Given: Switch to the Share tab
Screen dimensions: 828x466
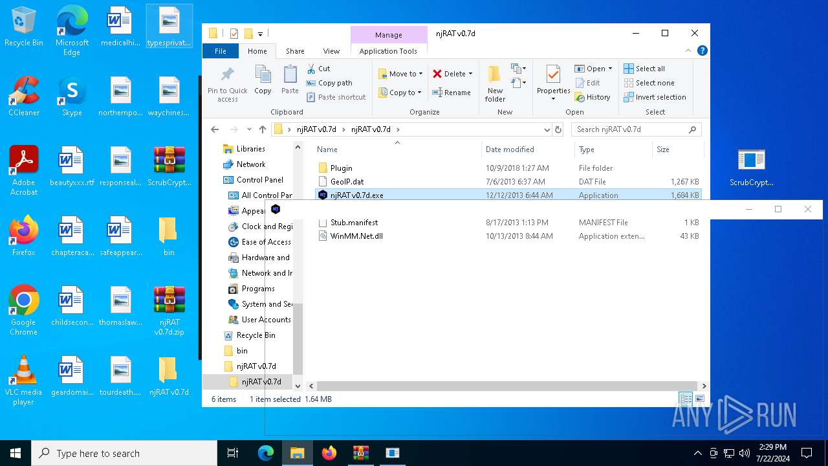Looking at the screenshot, I should 295,51.
